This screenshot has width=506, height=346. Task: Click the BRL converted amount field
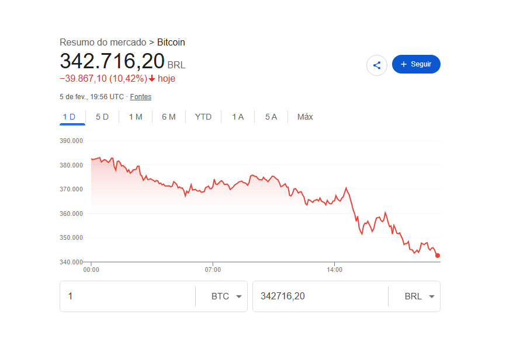319,296
